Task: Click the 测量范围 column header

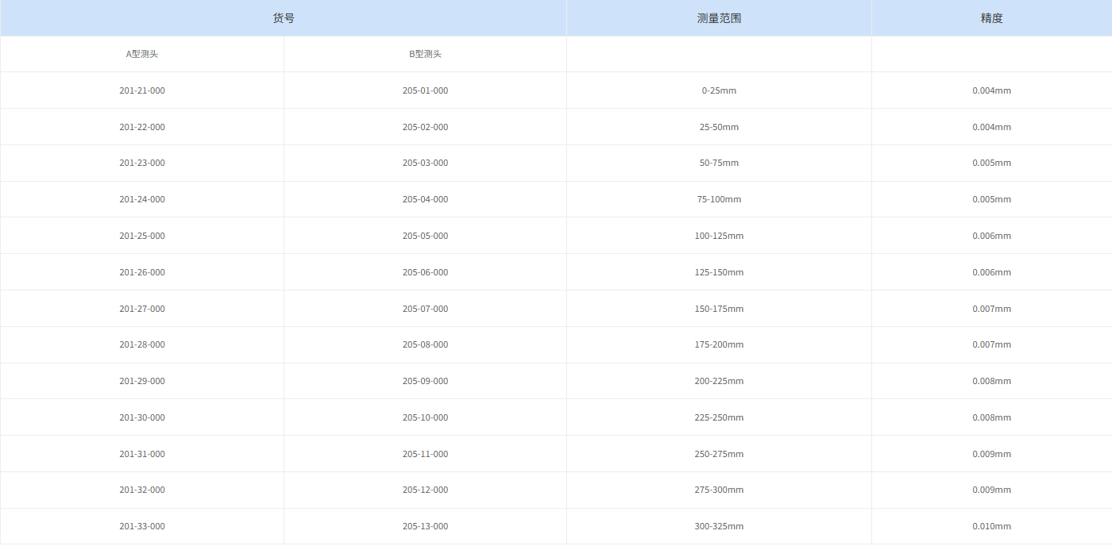Action: pos(719,17)
